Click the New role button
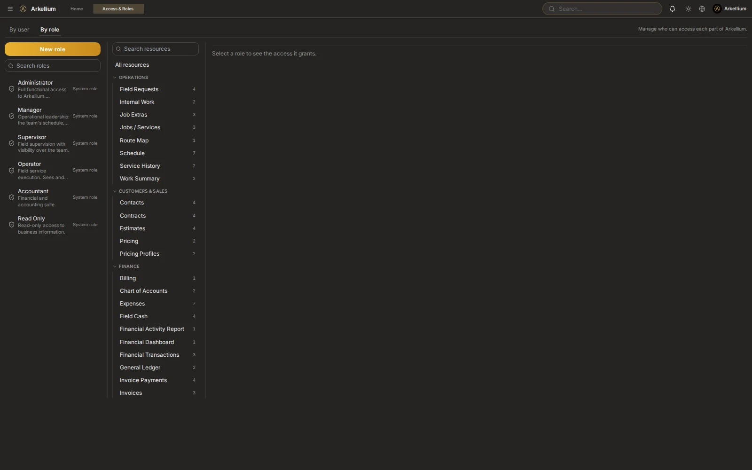Viewport: 752px width, 470px height. point(53,49)
